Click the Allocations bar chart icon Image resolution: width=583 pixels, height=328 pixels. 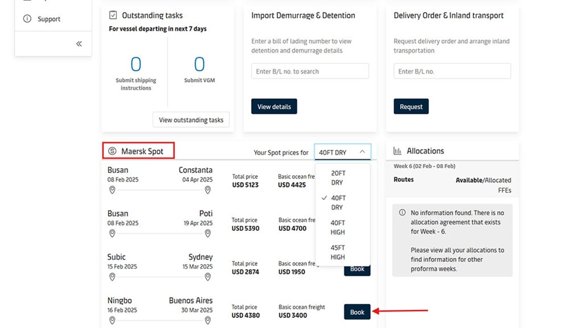tap(398, 151)
